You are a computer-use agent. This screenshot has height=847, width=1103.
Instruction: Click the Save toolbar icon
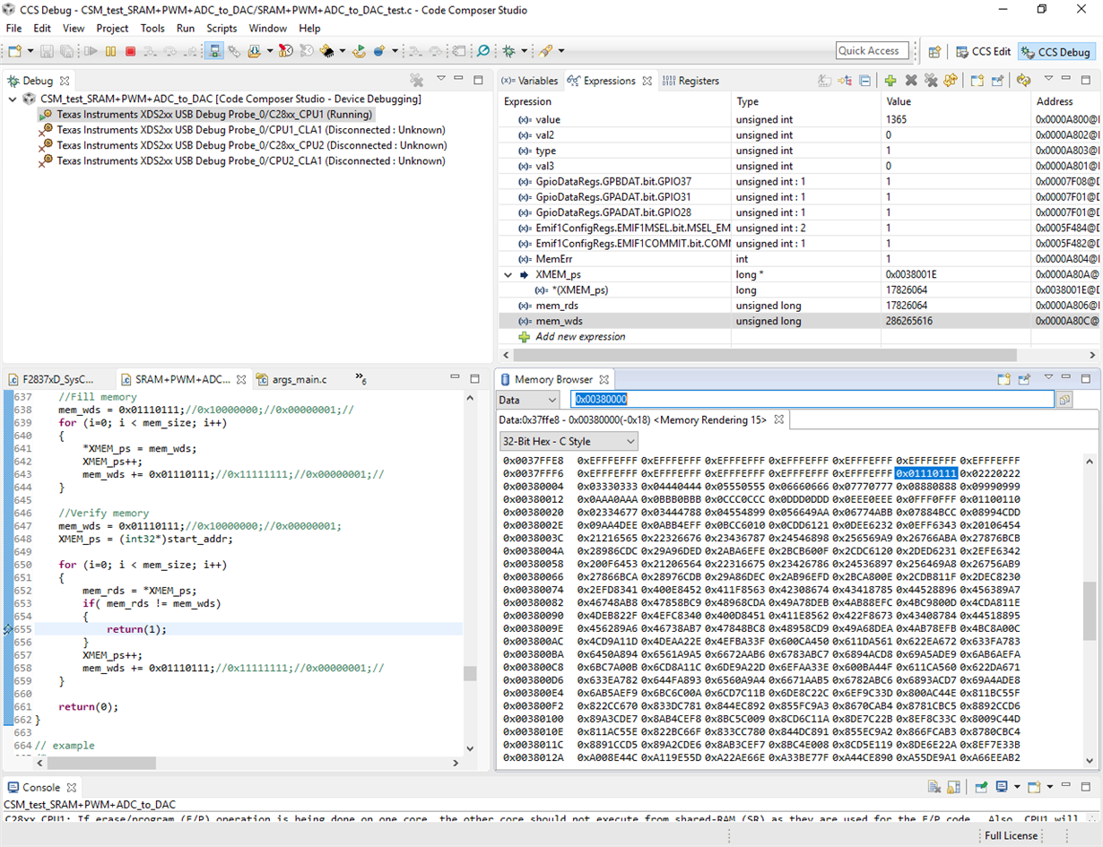pyautogui.click(x=47, y=51)
